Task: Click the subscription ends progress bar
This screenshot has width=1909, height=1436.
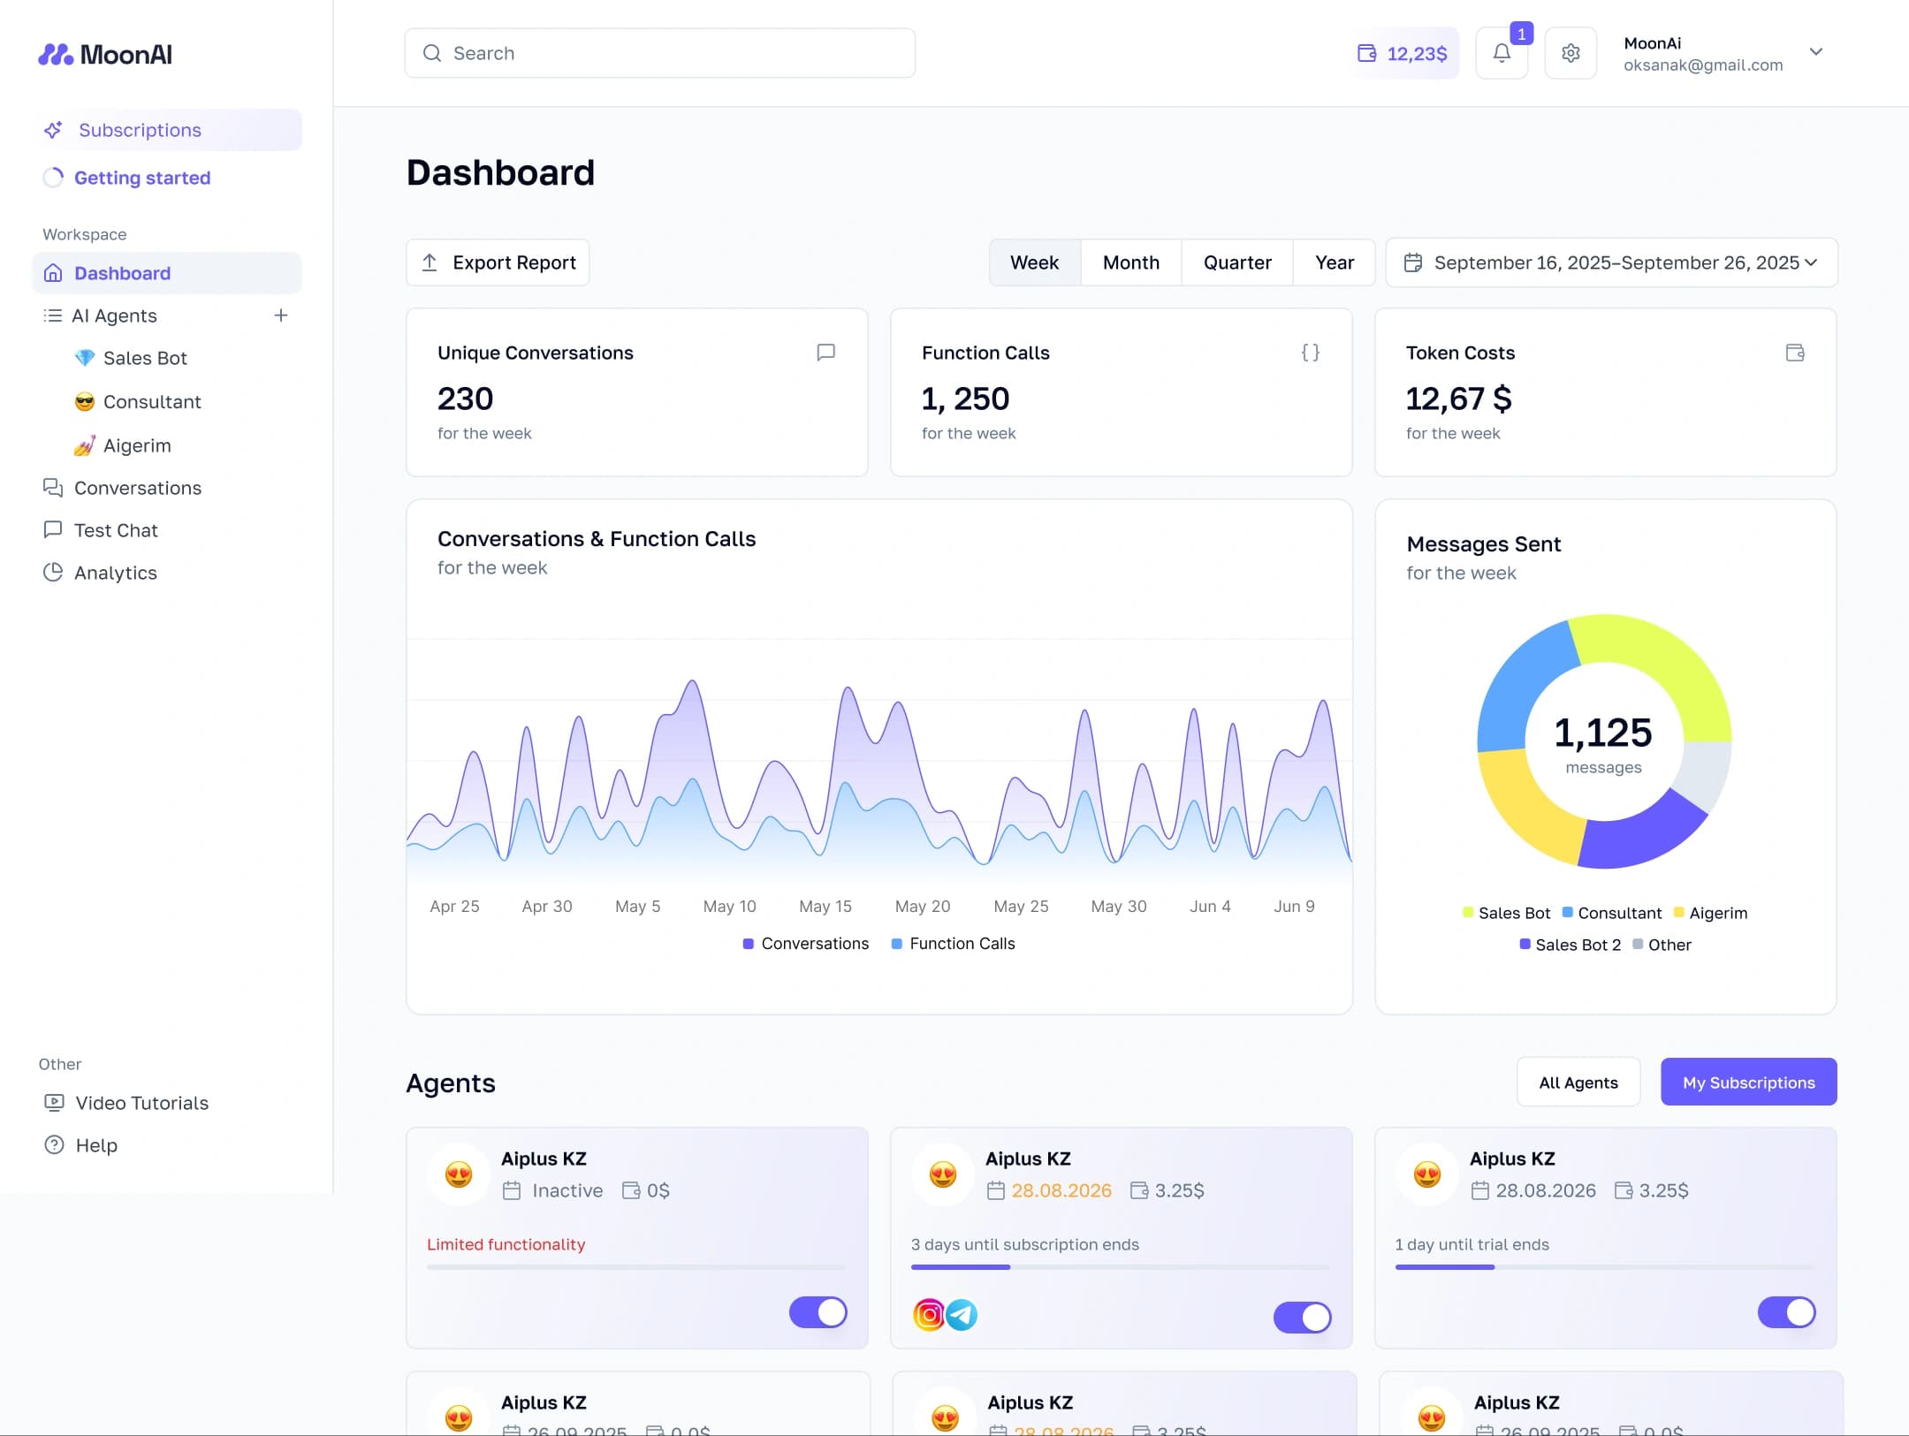Action: point(1121,1267)
